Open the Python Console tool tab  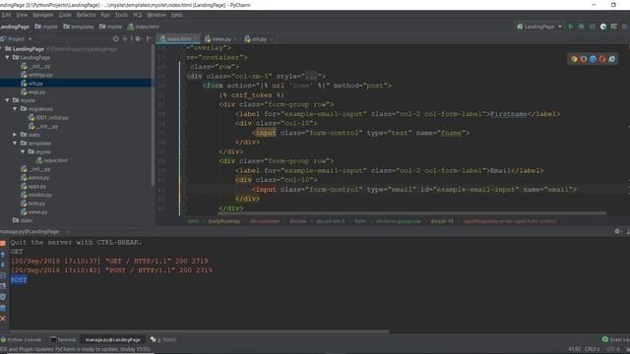(x=22, y=339)
